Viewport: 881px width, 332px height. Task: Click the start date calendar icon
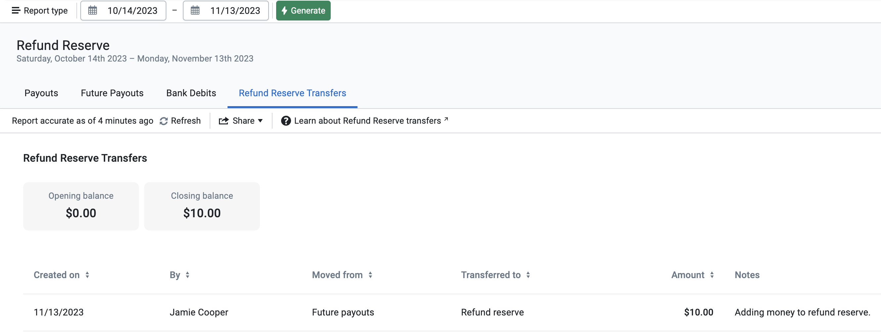click(x=92, y=10)
